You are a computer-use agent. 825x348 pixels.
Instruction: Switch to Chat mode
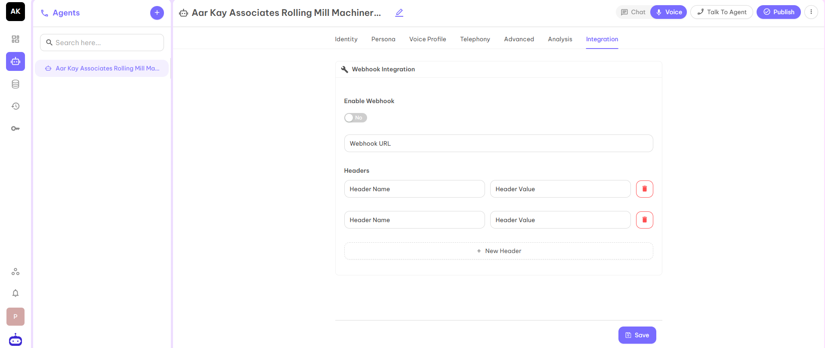[x=633, y=12]
